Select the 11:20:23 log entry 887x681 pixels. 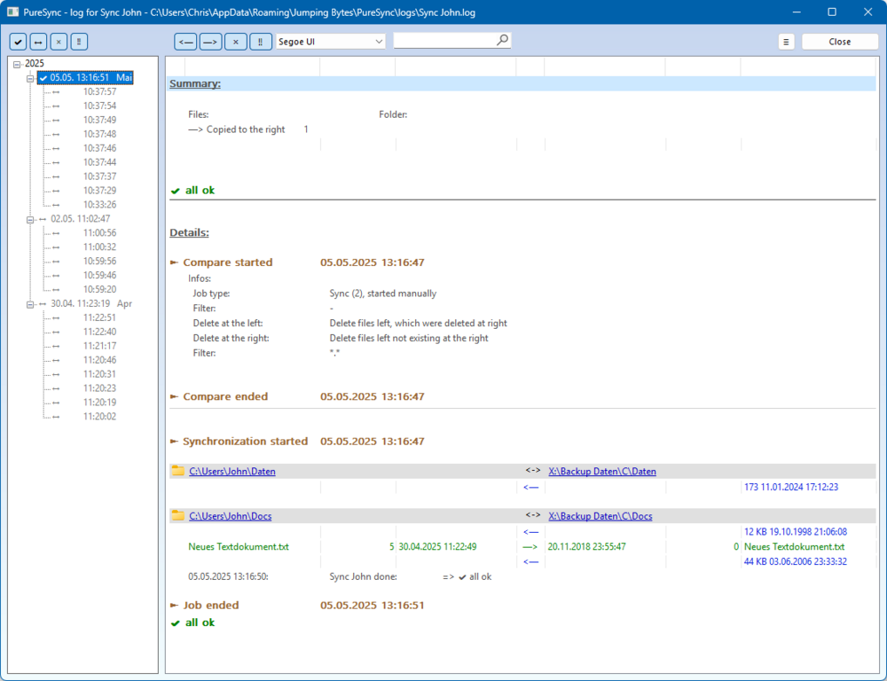(99, 388)
